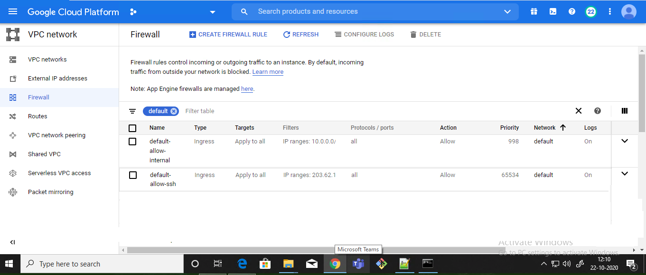Open the Windows Start menu
Viewport: 646px width, 275px height.
pos(10,264)
